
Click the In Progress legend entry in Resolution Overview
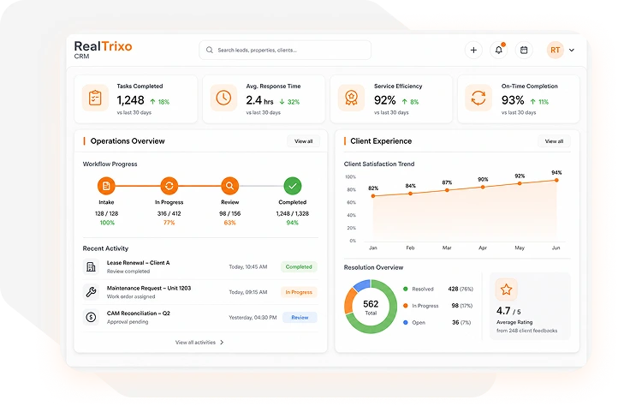point(438,306)
